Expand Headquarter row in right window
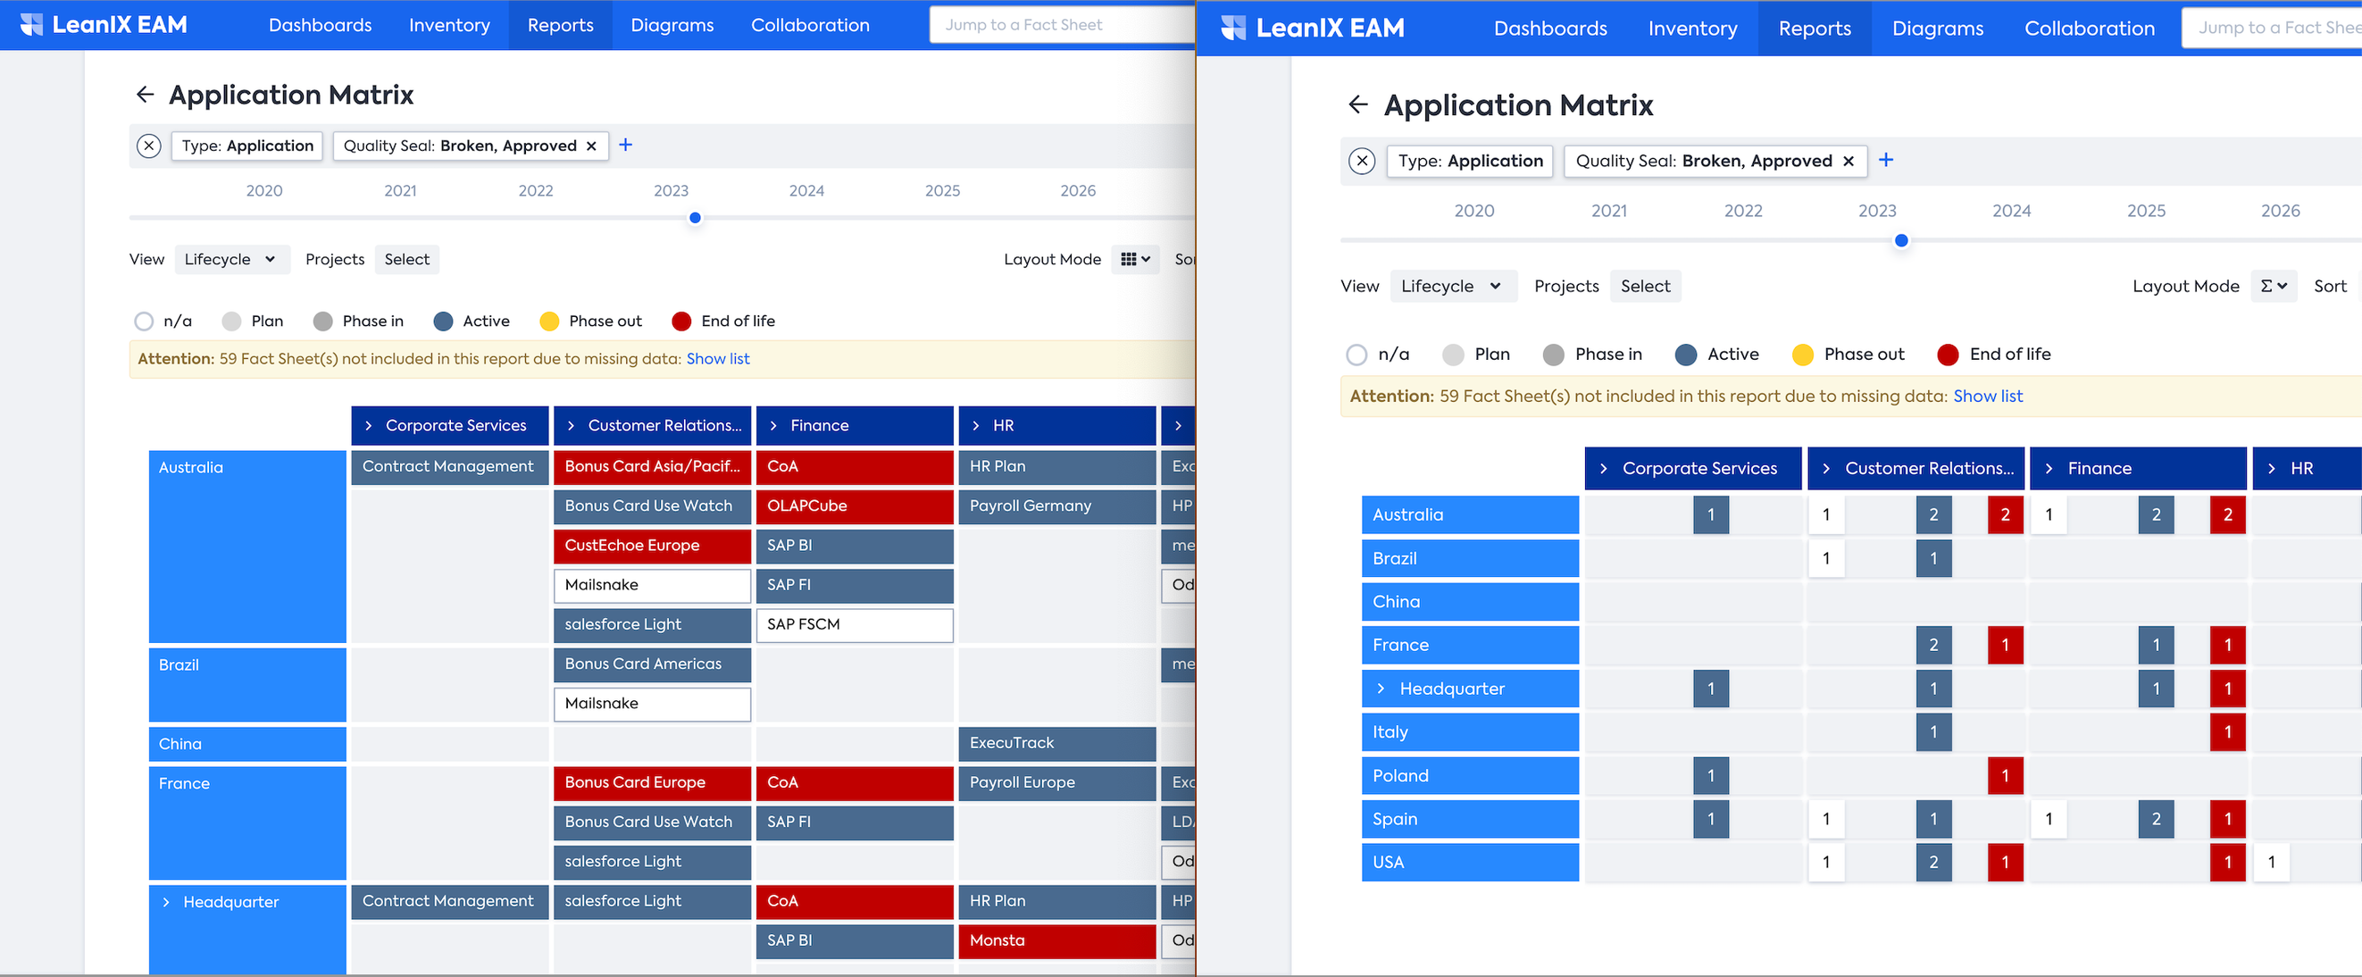The image size is (2362, 977). pyautogui.click(x=1381, y=689)
